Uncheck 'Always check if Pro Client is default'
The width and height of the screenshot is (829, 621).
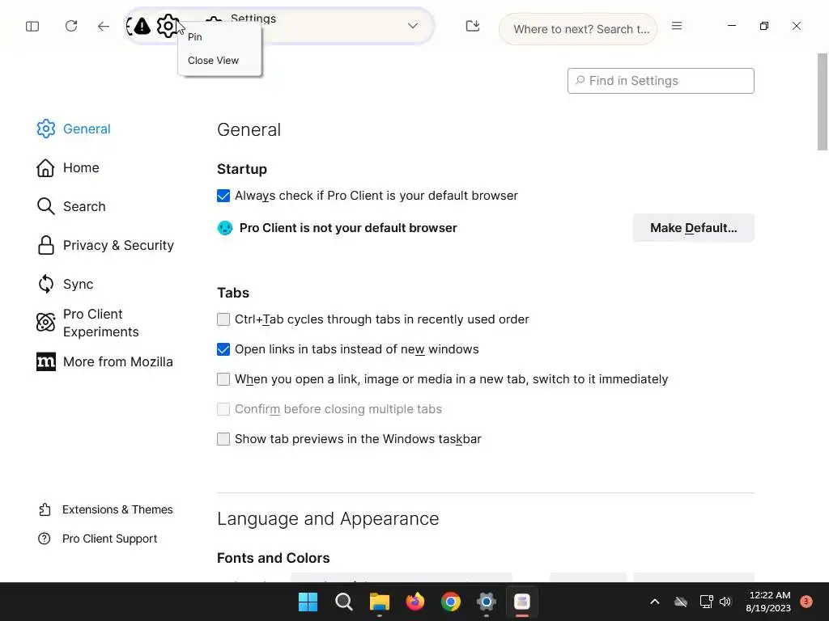point(223,196)
